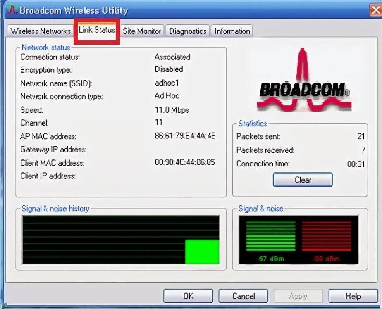
Task: Click the Broadcom Wireless Utility title text
Action: pyautogui.click(x=74, y=10)
